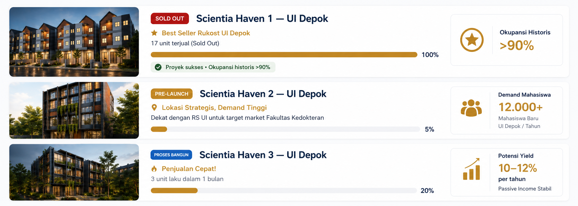Click the PRE-LAUNCH status badge
Viewport: 578px width, 206px height.
(x=172, y=94)
